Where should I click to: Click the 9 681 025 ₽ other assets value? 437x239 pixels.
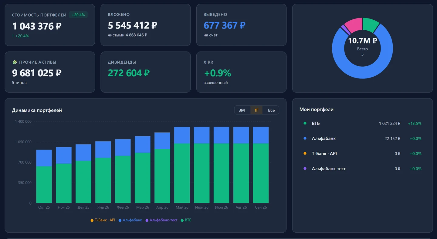pyautogui.click(x=37, y=73)
